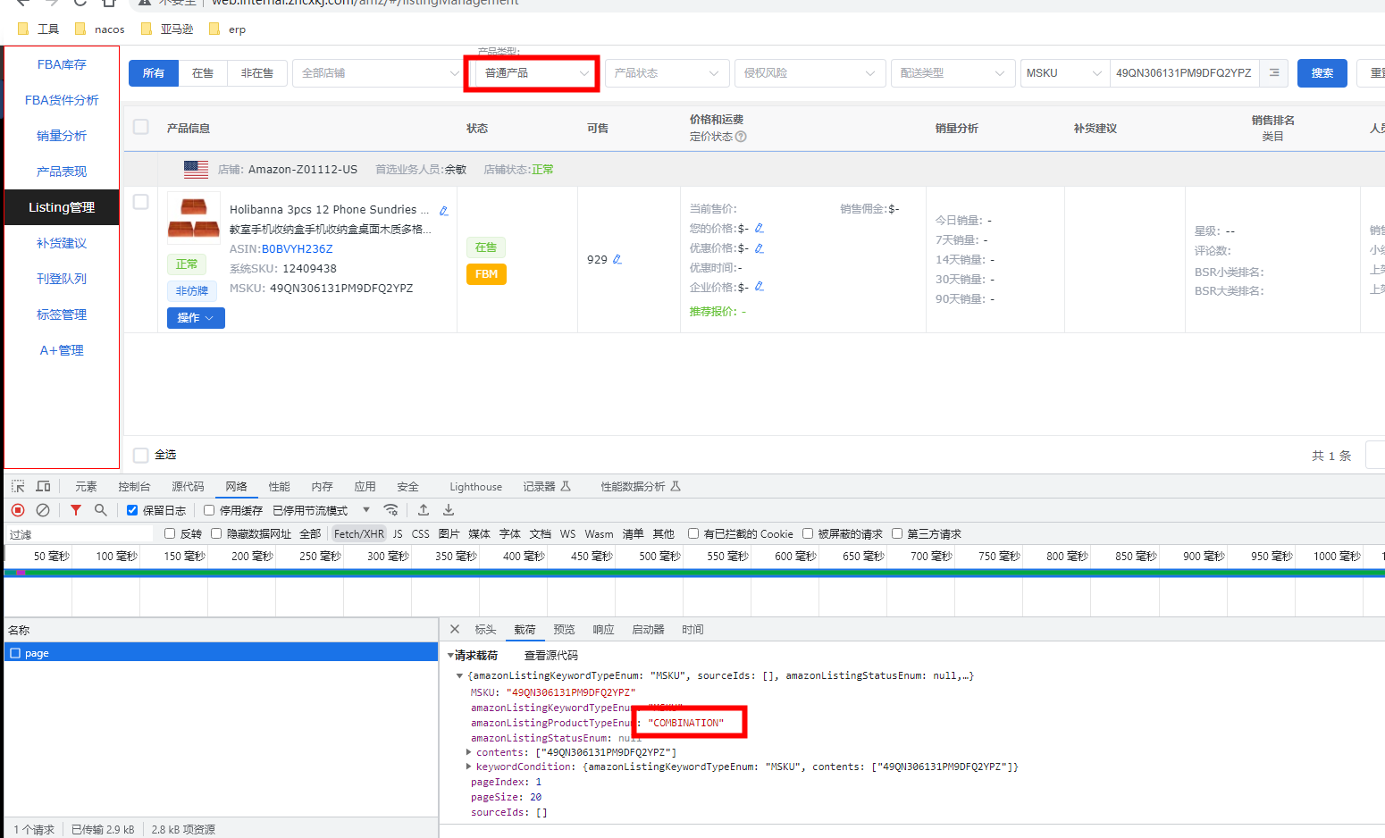The width and height of the screenshot is (1385, 838).
Task: Open network conditions wifi icon
Action: tap(390, 510)
